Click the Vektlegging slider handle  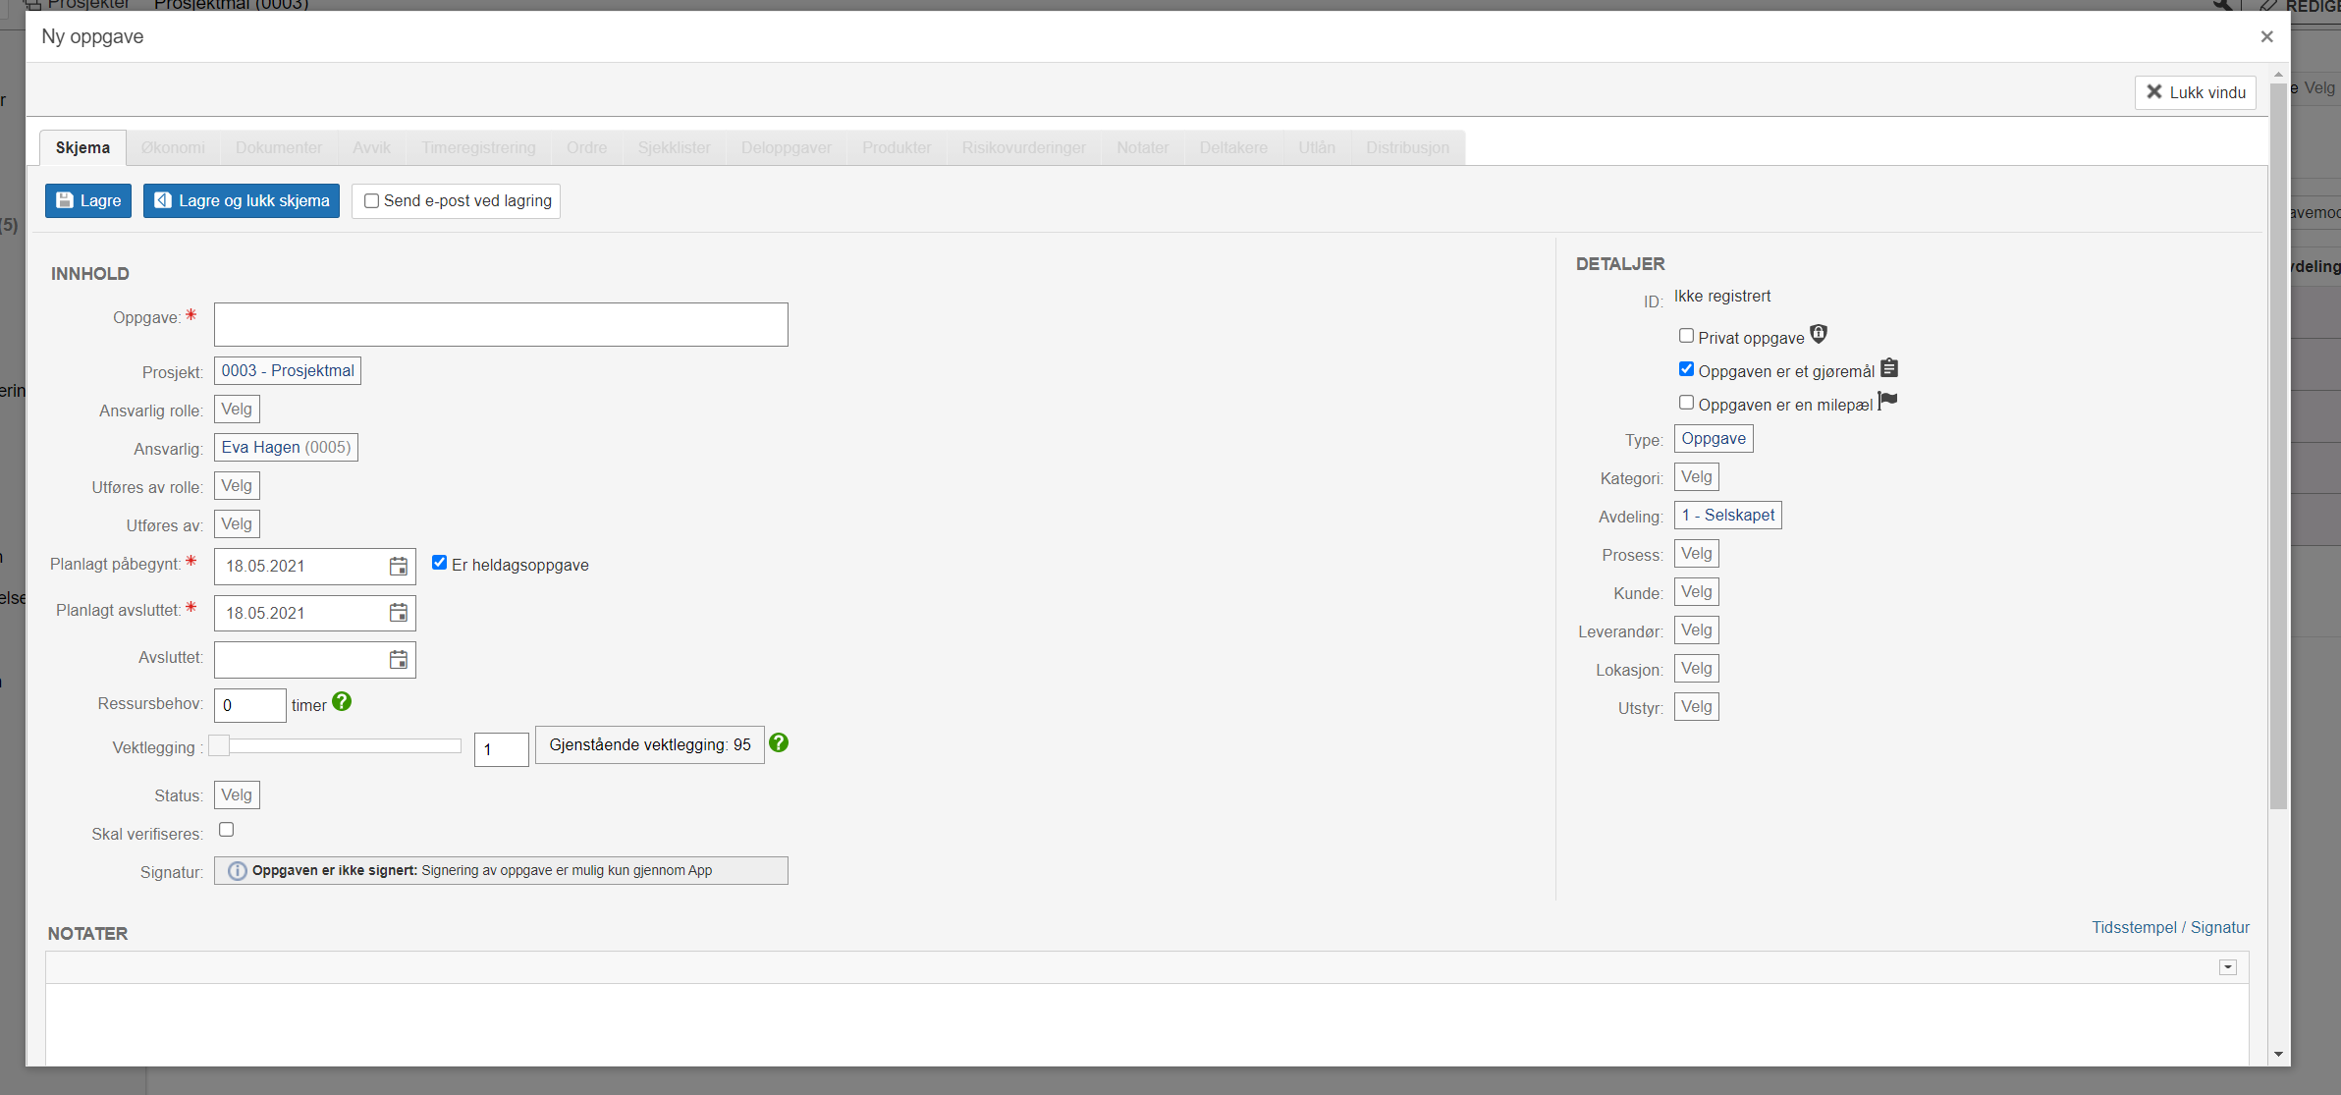(220, 746)
